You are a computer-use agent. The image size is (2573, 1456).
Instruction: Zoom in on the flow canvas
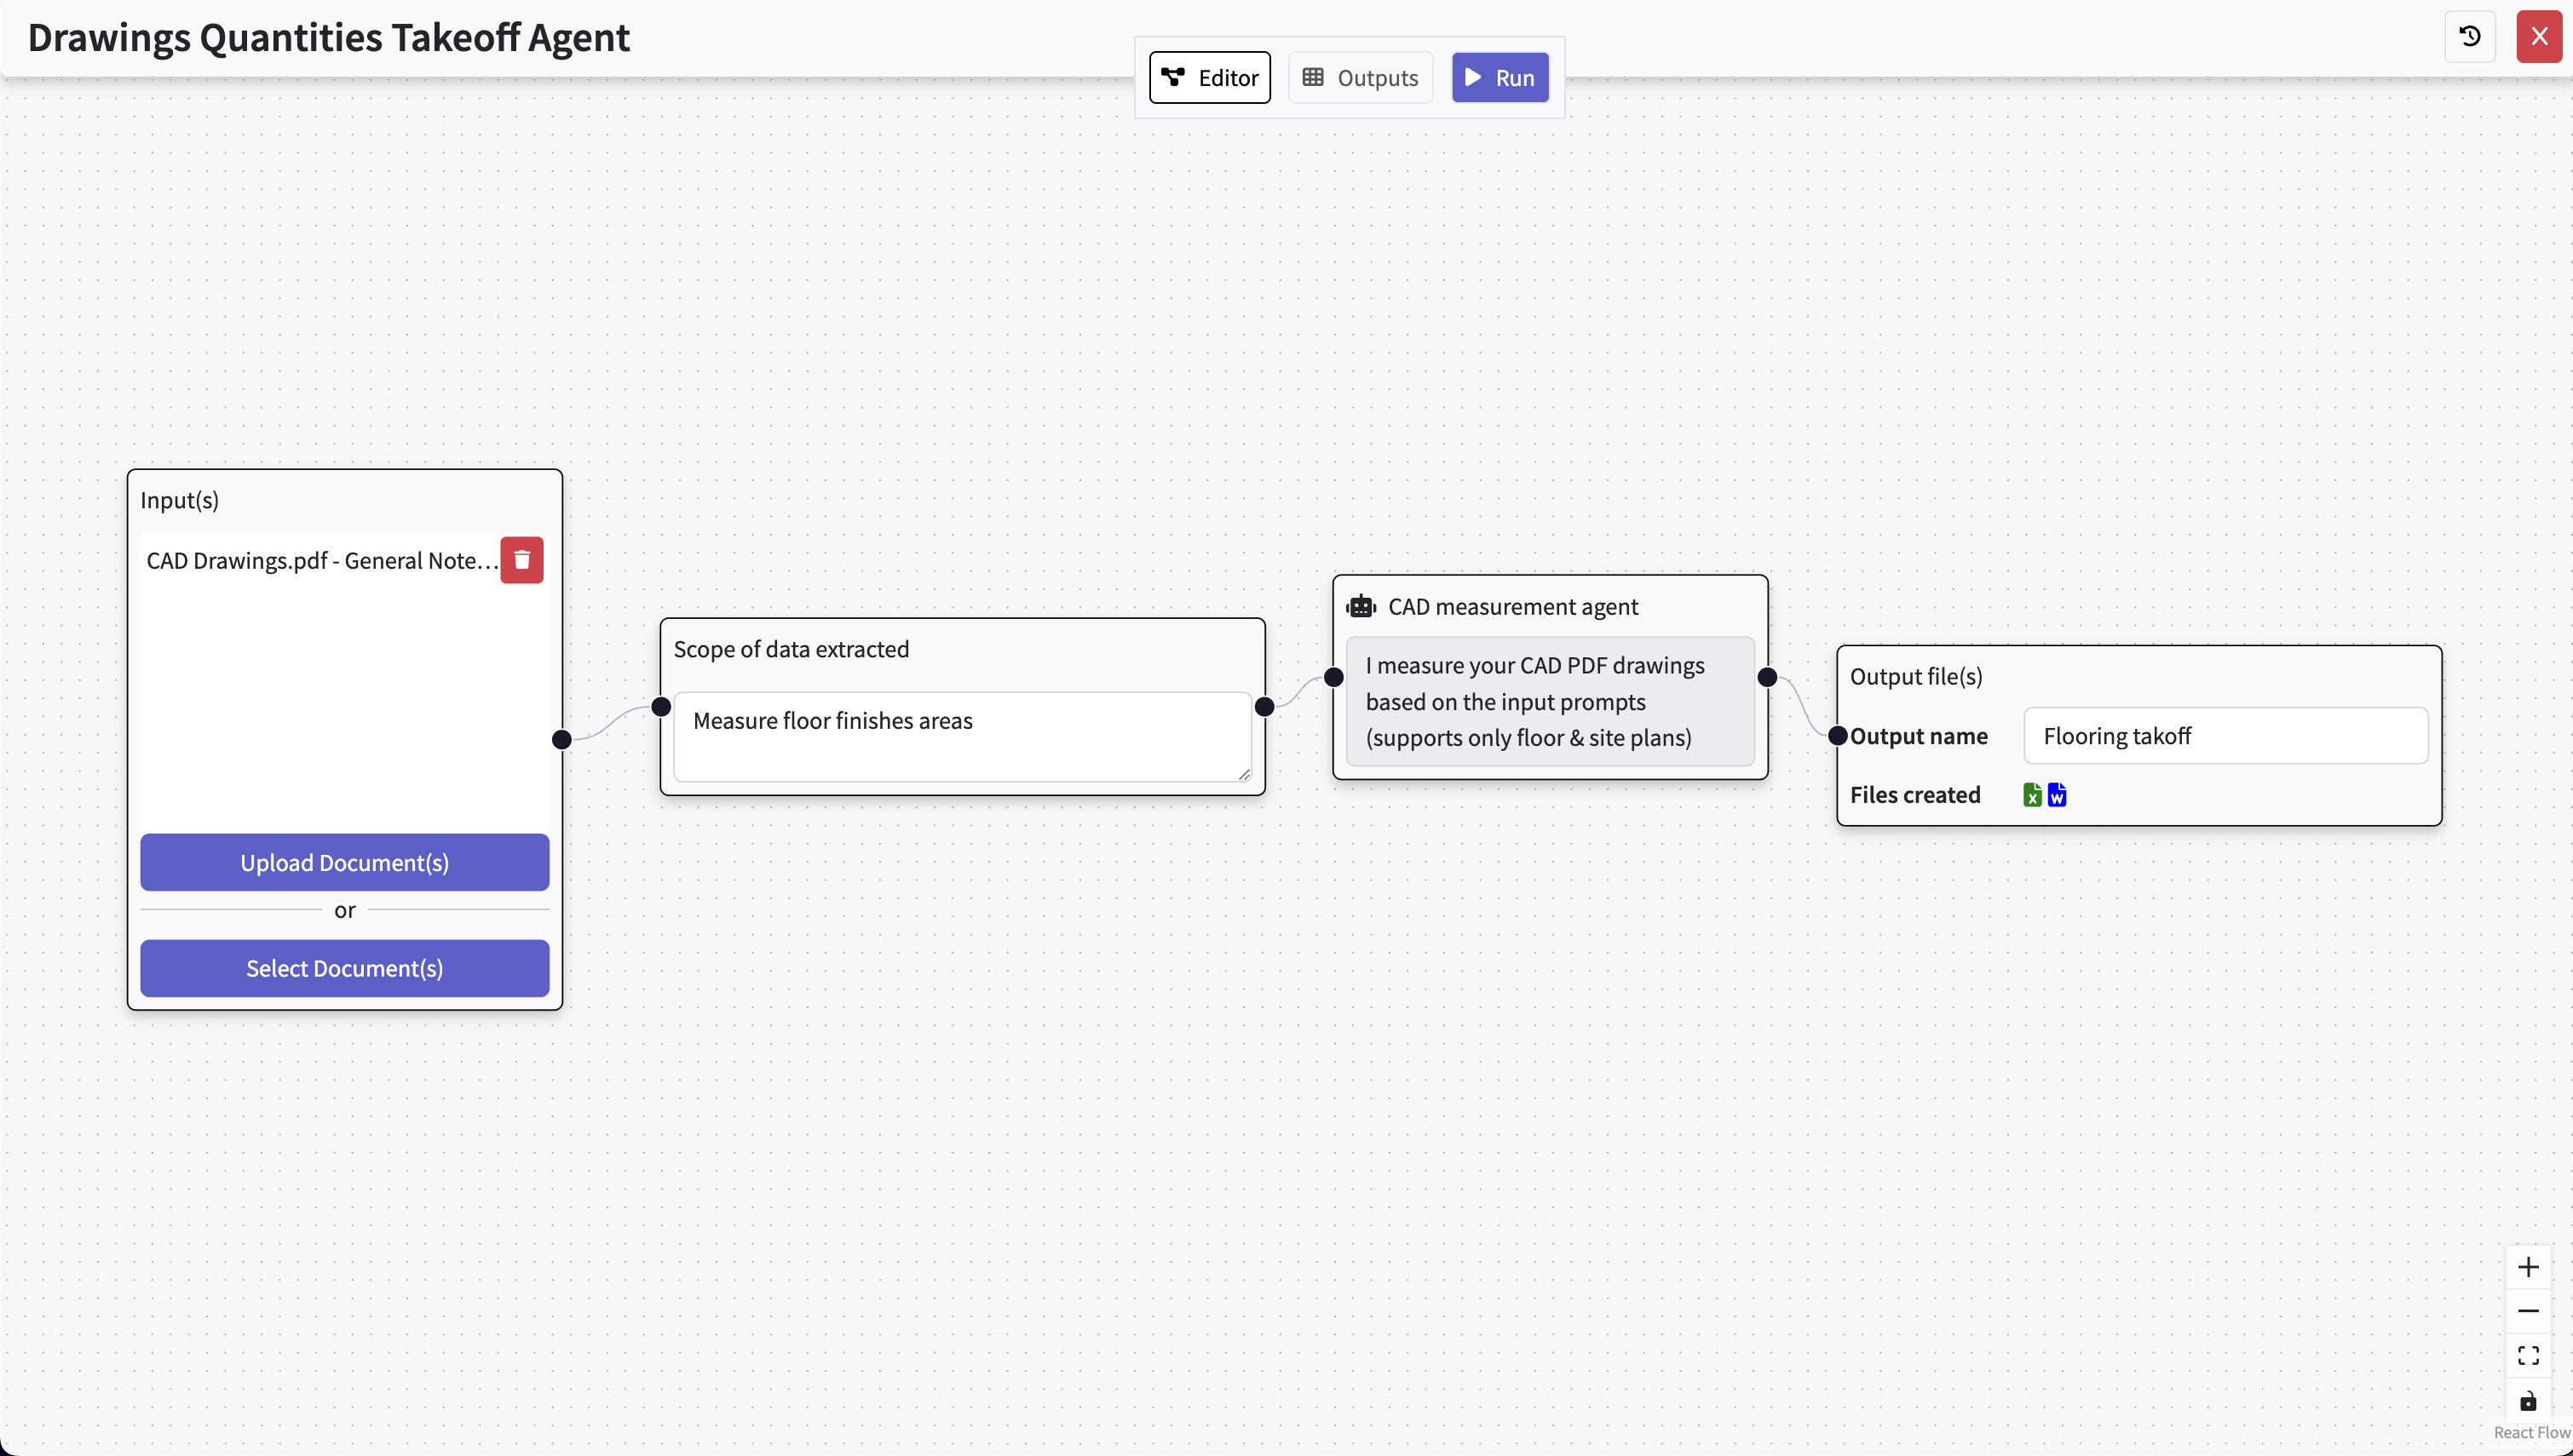[2528, 1267]
